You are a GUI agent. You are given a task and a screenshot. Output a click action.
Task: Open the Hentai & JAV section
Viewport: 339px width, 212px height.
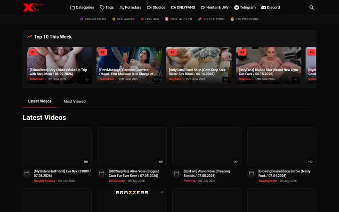pos(215,8)
